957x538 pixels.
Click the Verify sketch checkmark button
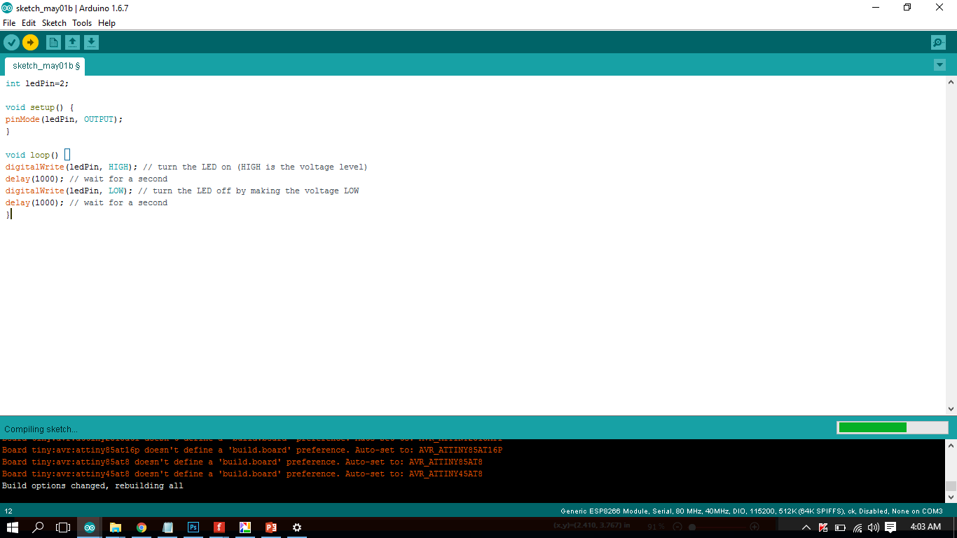point(11,43)
